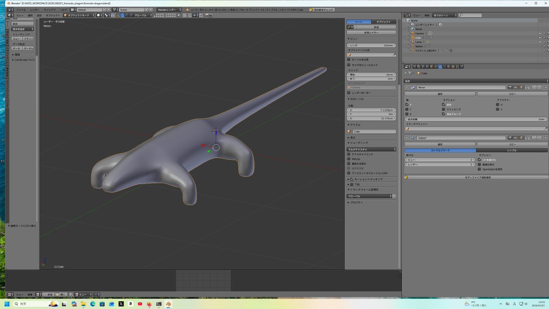Open the マルチテクスチャ shading dropdown
This screenshot has width=549, height=309.
(371, 149)
